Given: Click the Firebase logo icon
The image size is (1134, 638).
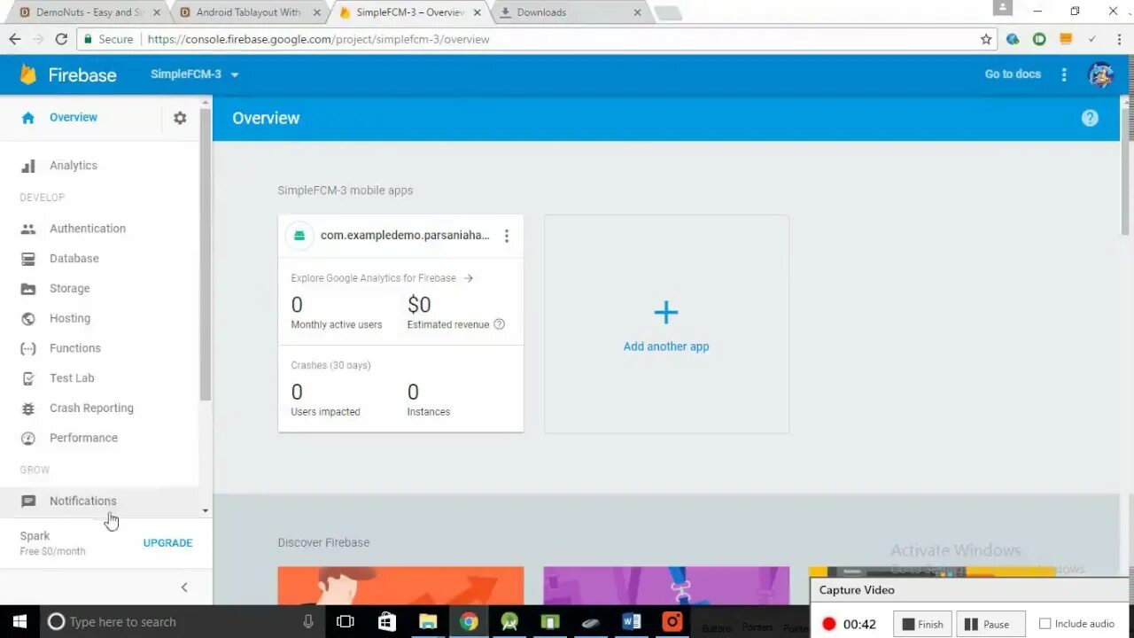Looking at the screenshot, I should [28, 74].
